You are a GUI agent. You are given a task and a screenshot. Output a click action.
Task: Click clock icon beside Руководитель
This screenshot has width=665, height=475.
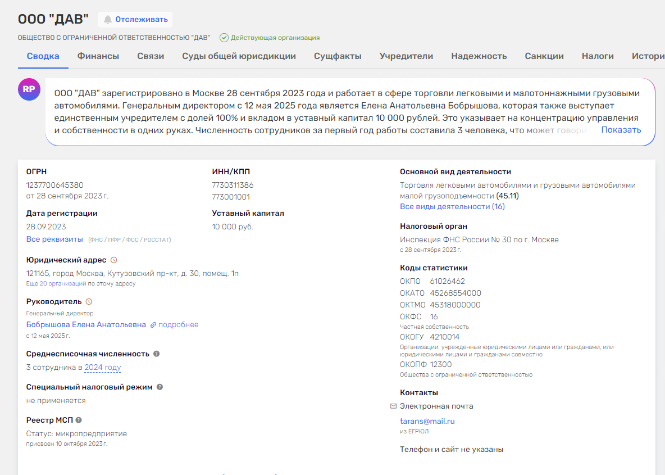(89, 302)
